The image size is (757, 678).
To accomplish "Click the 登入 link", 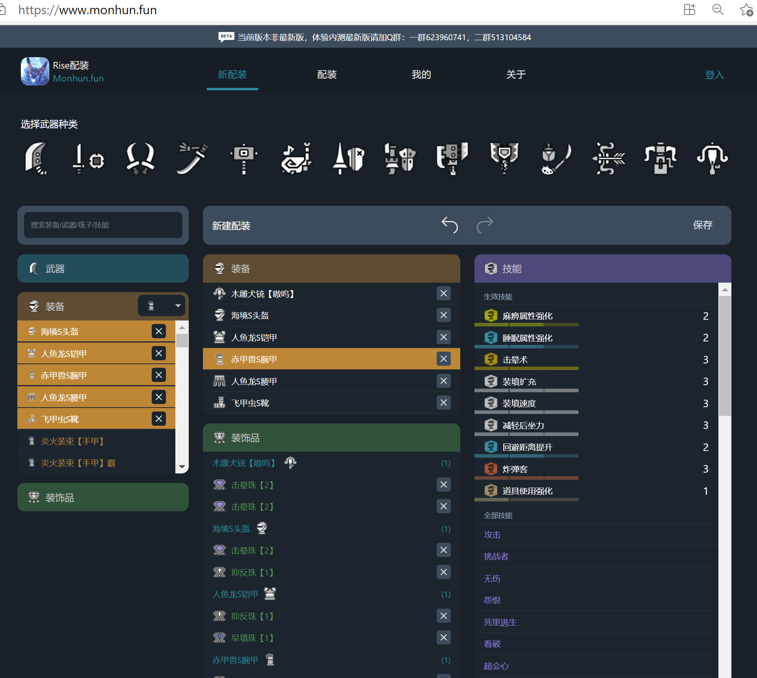I will (x=714, y=75).
